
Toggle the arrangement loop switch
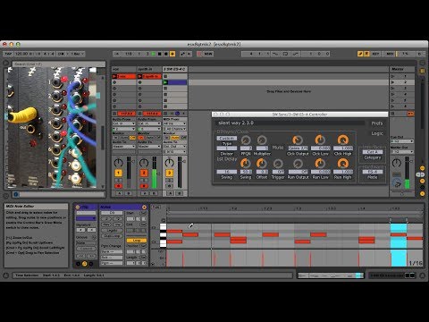point(285,54)
